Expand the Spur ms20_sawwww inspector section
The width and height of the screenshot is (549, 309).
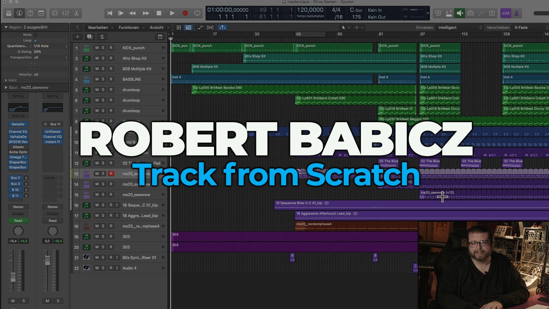[6, 88]
